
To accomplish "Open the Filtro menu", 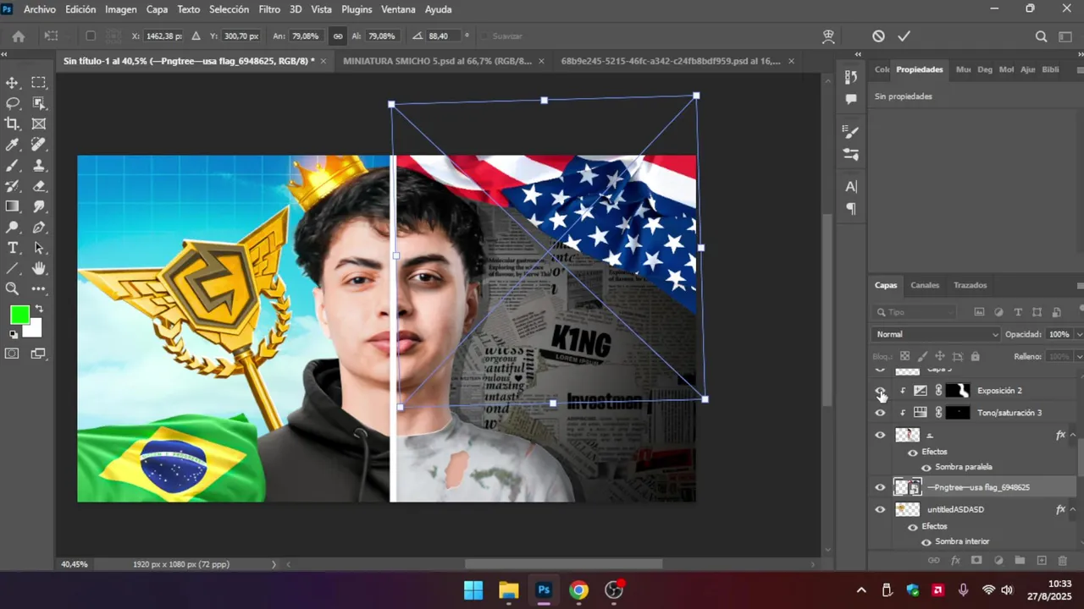I will pyautogui.click(x=269, y=9).
